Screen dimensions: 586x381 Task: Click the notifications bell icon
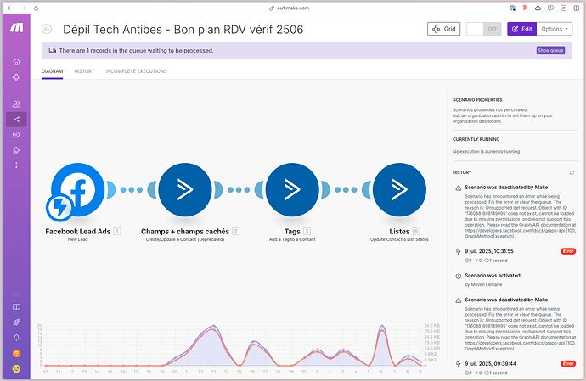coord(16,337)
